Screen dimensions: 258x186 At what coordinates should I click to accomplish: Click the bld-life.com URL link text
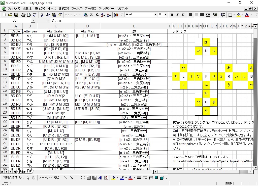tap(213, 161)
